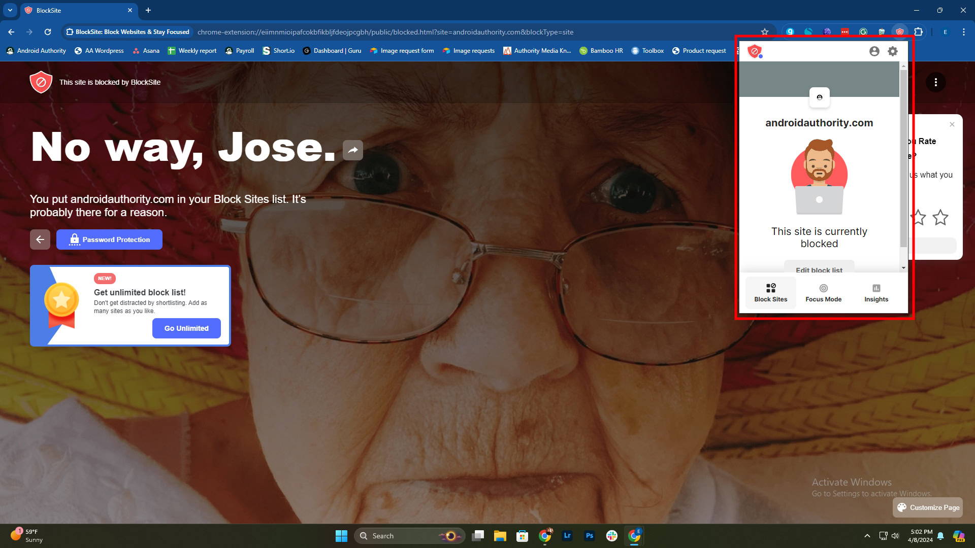Open Chrome extensions puzzle icon
Screen dimensions: 975x548
point(918,32)
